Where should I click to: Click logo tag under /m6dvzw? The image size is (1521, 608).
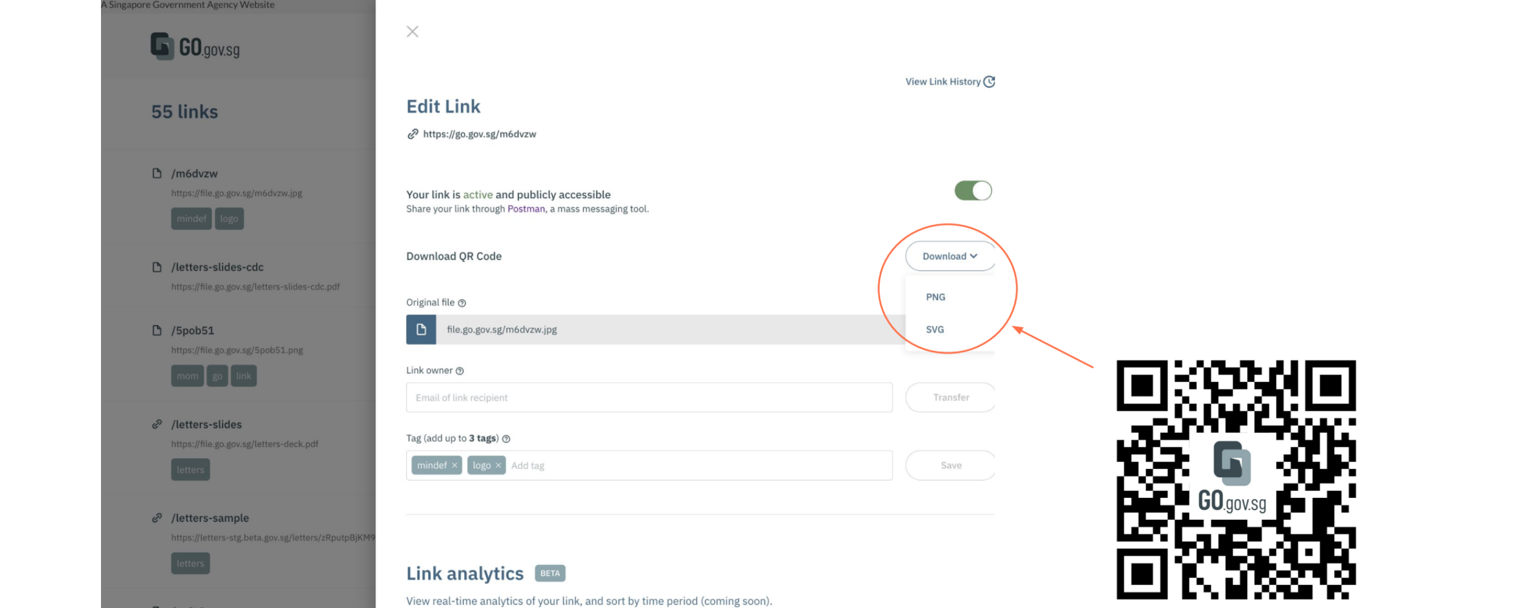point(229,219)
